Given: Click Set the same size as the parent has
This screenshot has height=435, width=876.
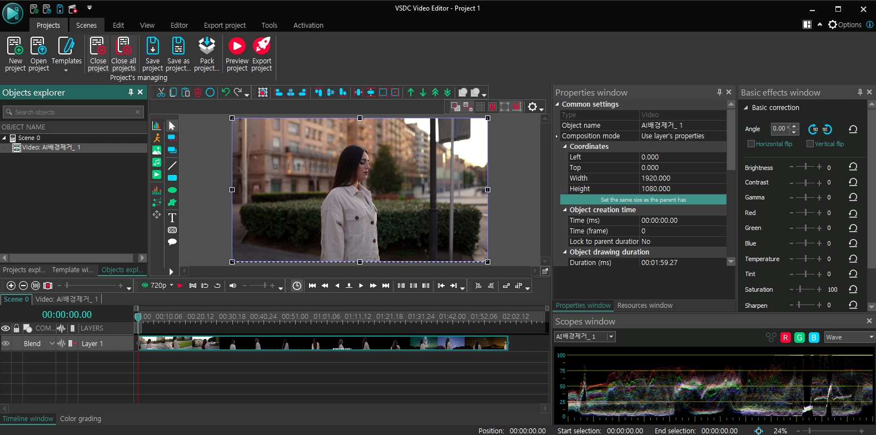Looking at the screenshot, I should click(643, 200).
